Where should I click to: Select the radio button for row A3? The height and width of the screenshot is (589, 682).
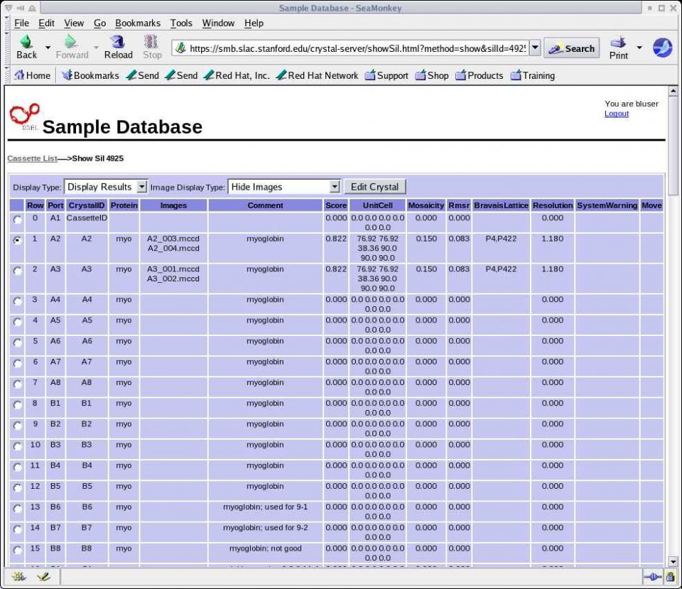click(x=17, y=271)
